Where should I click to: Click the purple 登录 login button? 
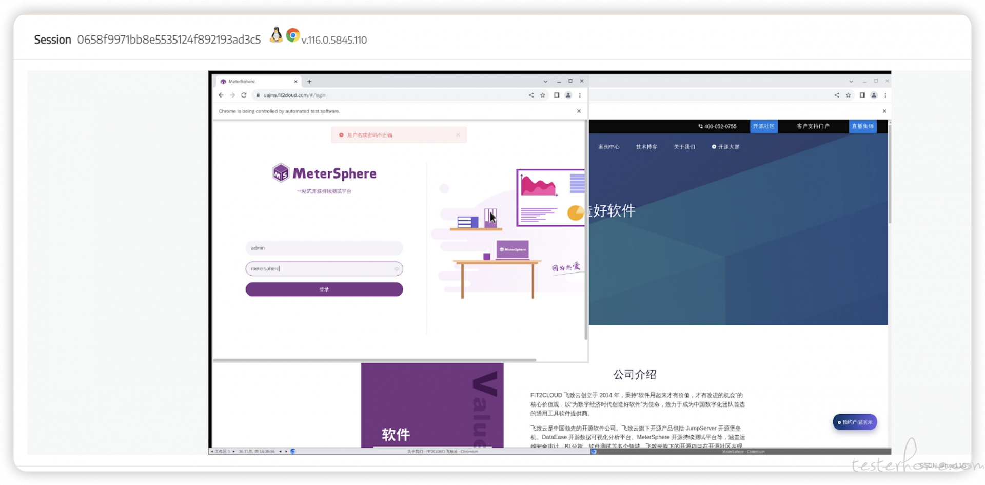pyautogui.click(x=324, y=289)
